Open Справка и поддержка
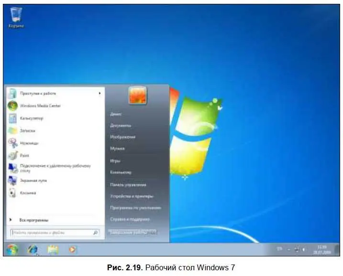This screenshot has width=343, height=276. pyautogui.click(x=130, y=219)
